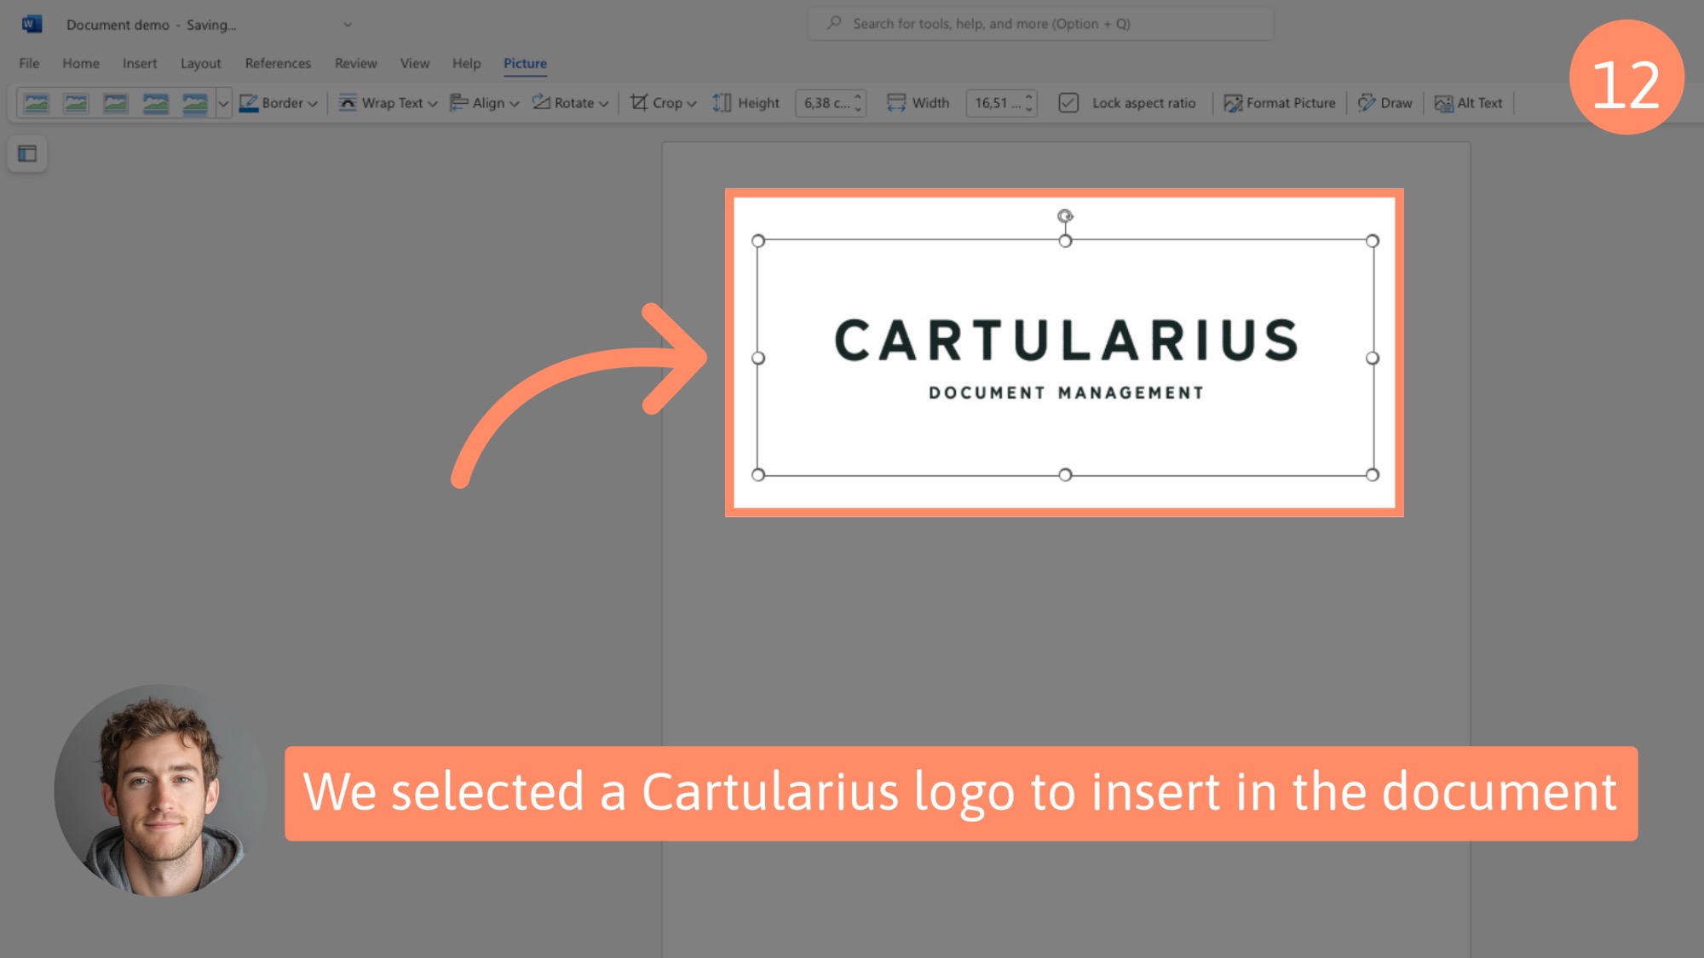This screenshot has height=958, width=1704.
Task: Switch to the Home tab
Action: [81, 63]
